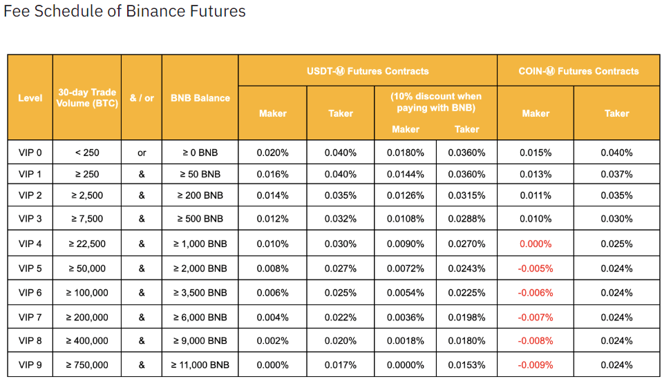Click the red -0.009% maker fee value
Image resolution: width=662 pixels, height=379 pixels.
535,365
